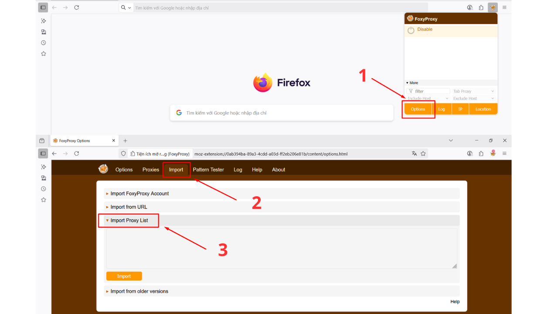Collapse Import Proxy List section
558x314 pixels.
(282, 221)
